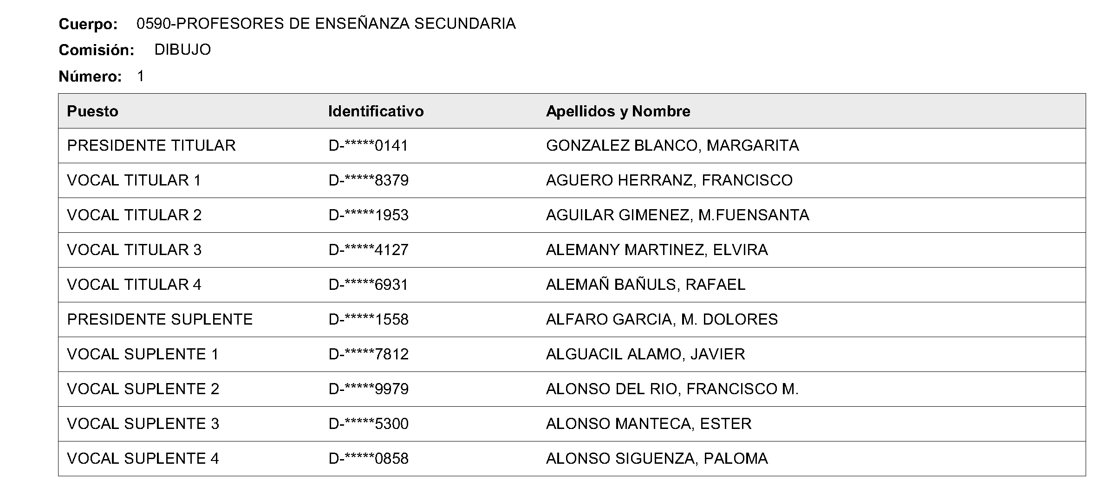Click the name ALFARO GARCIA, M. DOLORES

click(x=662, y=320)
